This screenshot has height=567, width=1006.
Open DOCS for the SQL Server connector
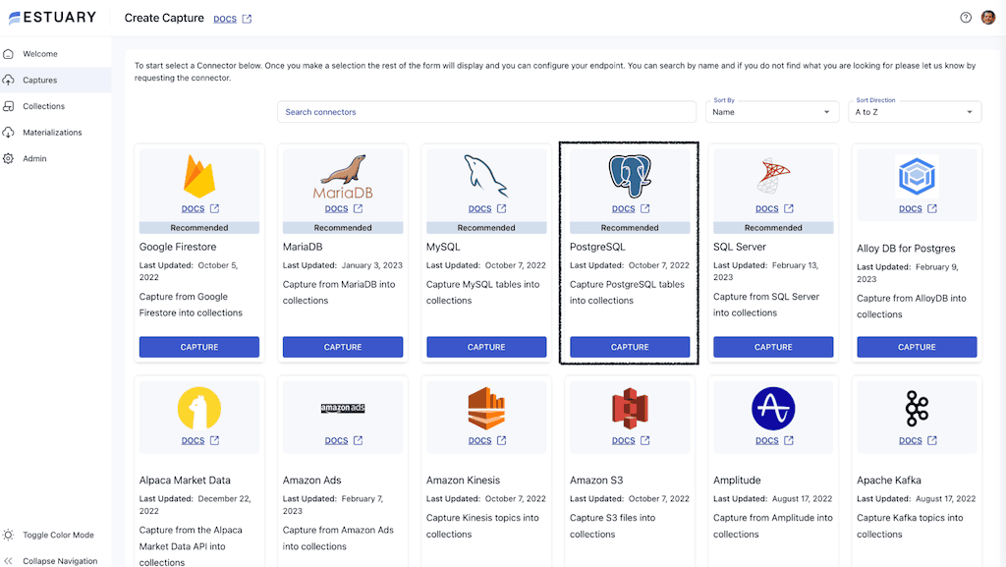click(766, 208)
